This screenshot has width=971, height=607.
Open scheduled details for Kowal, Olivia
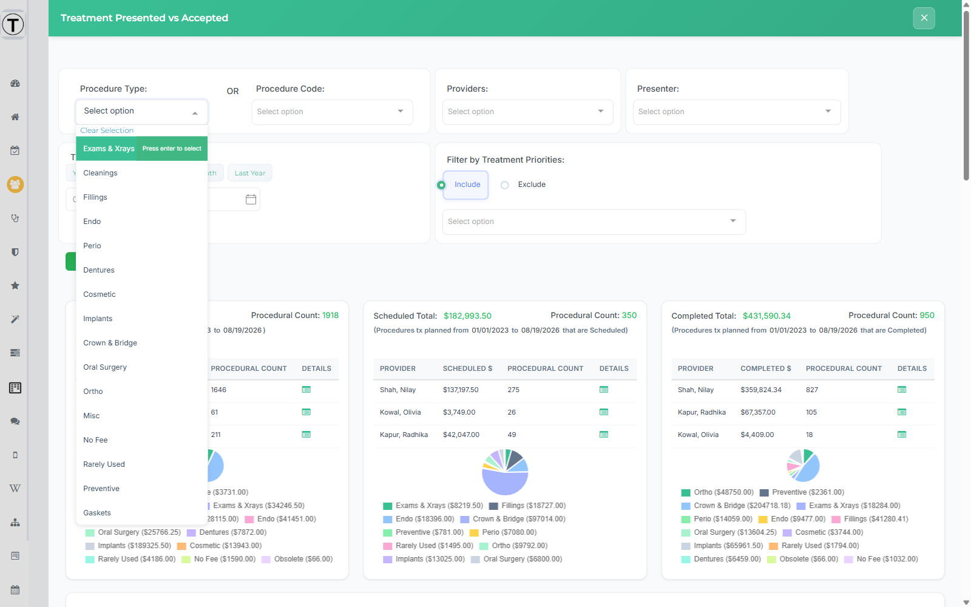(x=604, y=412)
